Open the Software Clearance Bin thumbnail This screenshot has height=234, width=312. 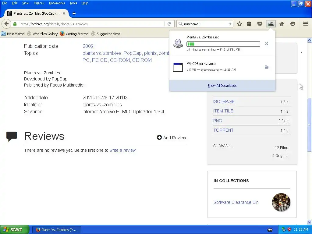[x=281, y=202]
